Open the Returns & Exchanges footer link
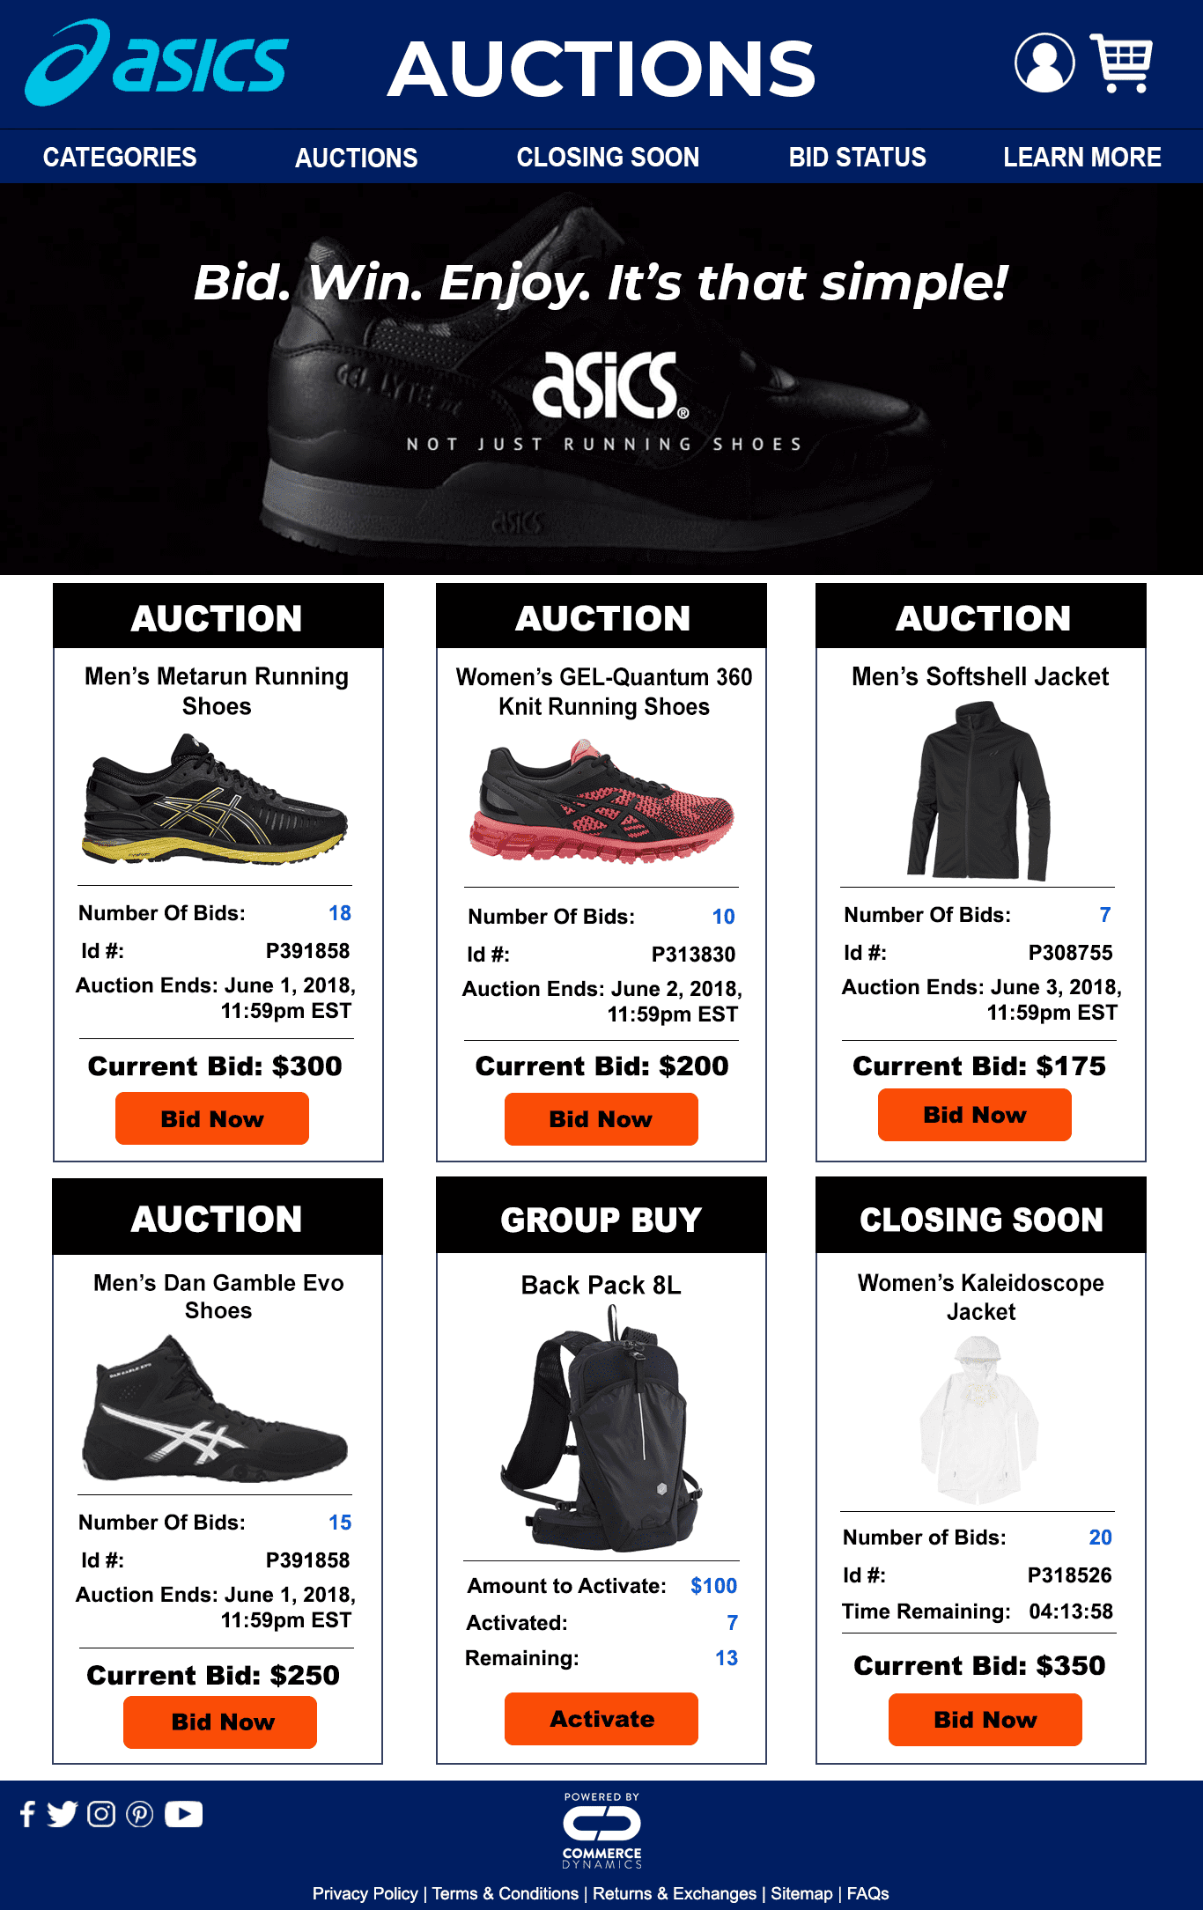The height and width of the screenshot is (1910, 1203). point(675,1893)
